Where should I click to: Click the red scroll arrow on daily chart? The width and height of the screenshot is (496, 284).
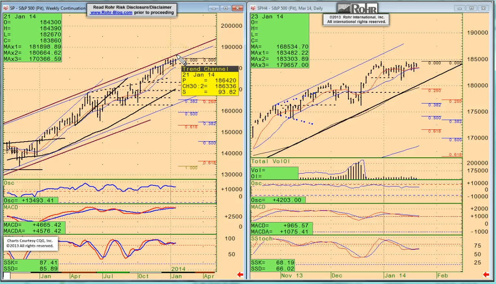pos(487,274)
